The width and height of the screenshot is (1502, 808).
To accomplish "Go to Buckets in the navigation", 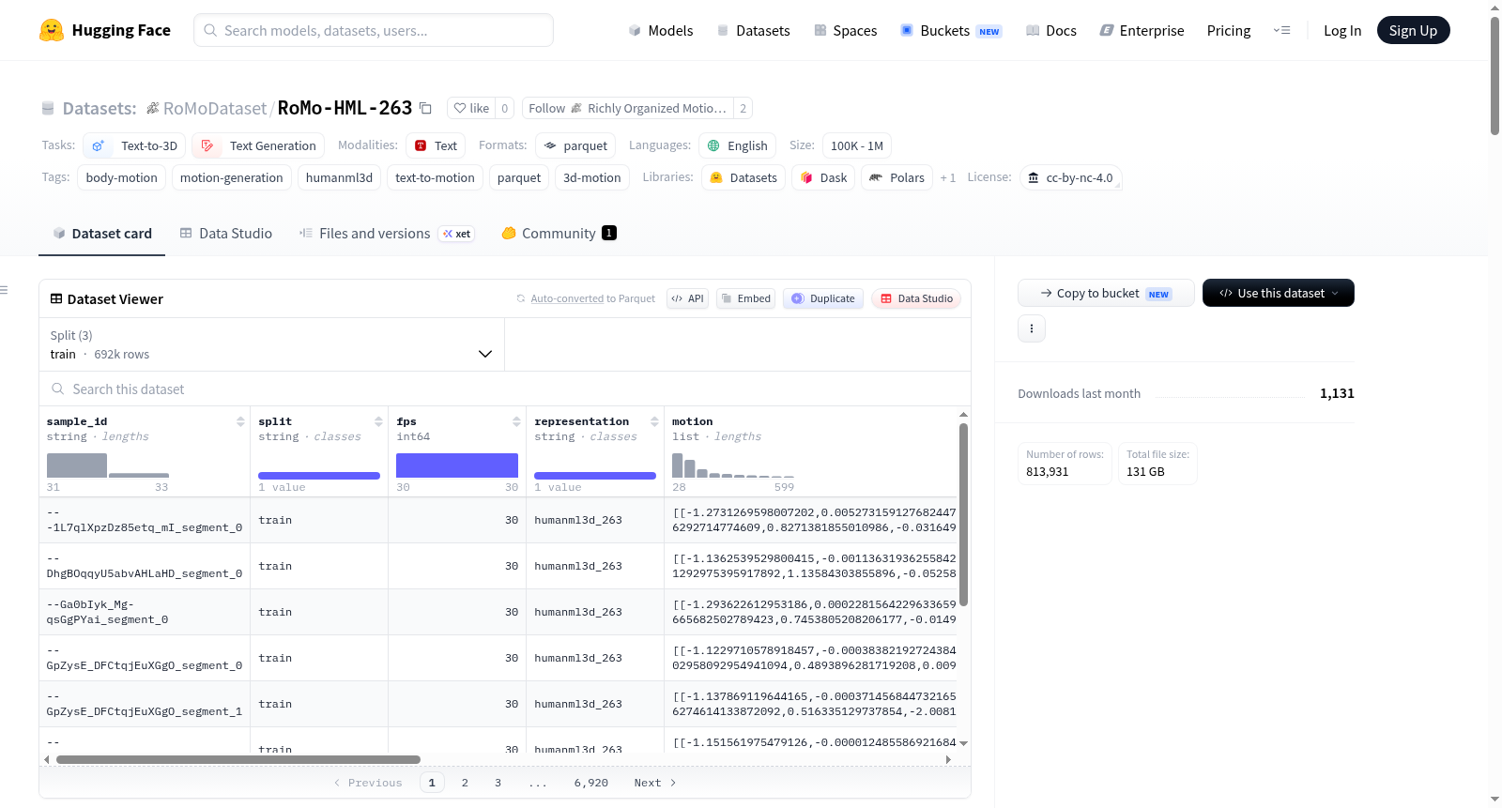I will [x=951, y=30].
